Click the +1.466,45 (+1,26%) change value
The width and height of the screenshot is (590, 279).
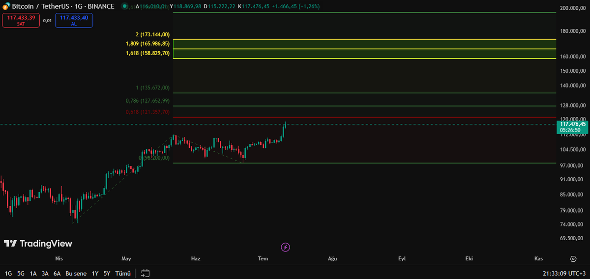point(296,6)
